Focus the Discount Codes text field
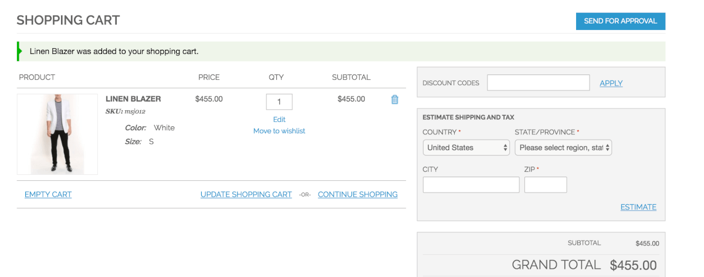 [538, 83]
